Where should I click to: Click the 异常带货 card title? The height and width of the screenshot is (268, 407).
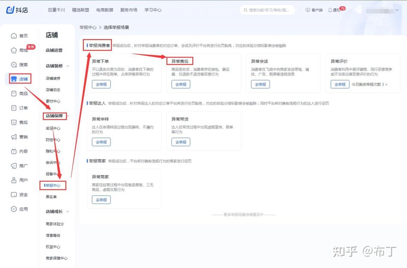[x=180, y=119]
